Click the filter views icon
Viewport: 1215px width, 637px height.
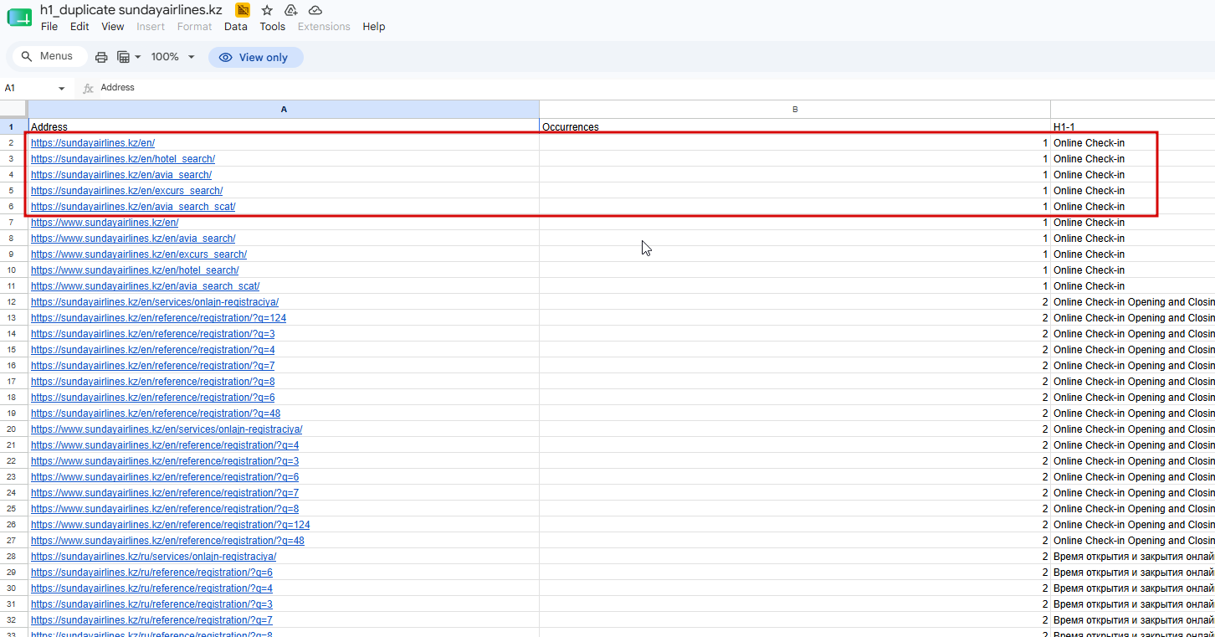(x=123, y=57)
